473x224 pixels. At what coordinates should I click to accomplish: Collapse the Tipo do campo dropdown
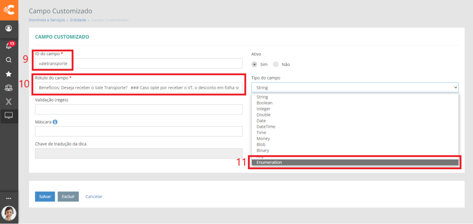pos(355,88)
